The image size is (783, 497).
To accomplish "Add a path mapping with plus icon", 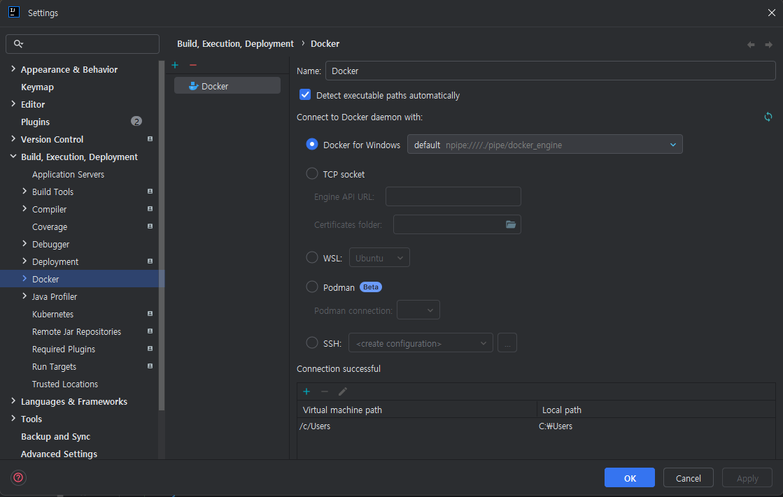I will (306, 391).
